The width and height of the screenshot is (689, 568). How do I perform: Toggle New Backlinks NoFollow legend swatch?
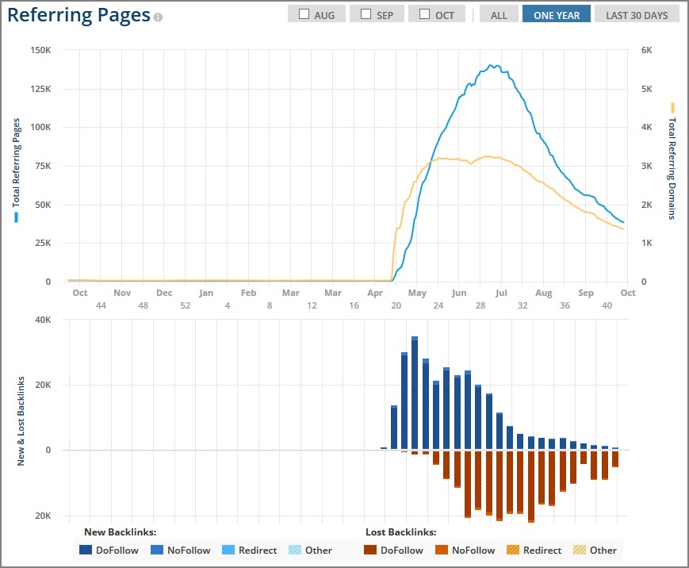157,550
